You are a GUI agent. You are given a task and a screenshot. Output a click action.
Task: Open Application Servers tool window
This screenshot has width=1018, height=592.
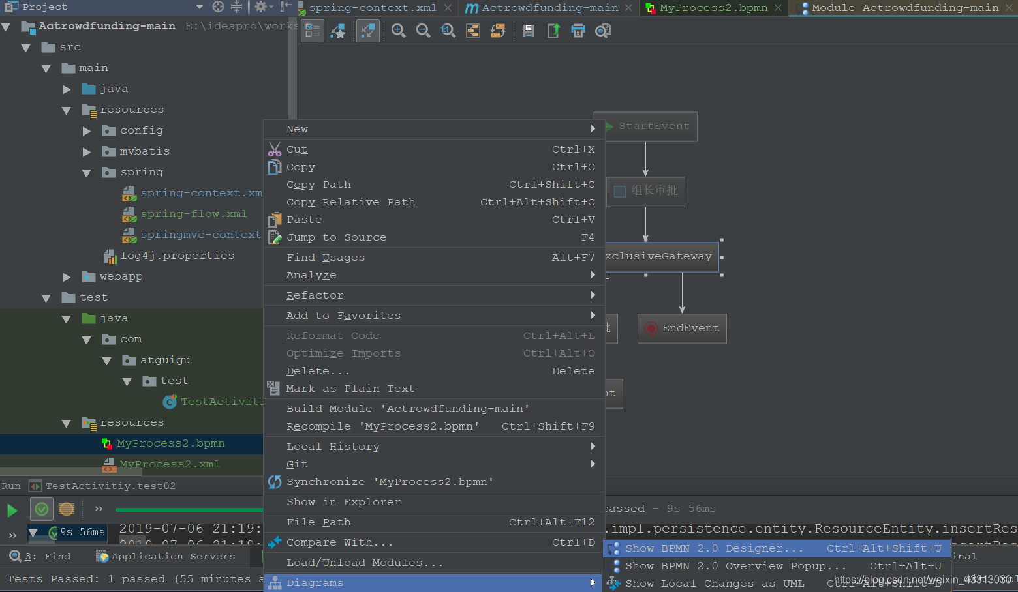click(166, 556)
